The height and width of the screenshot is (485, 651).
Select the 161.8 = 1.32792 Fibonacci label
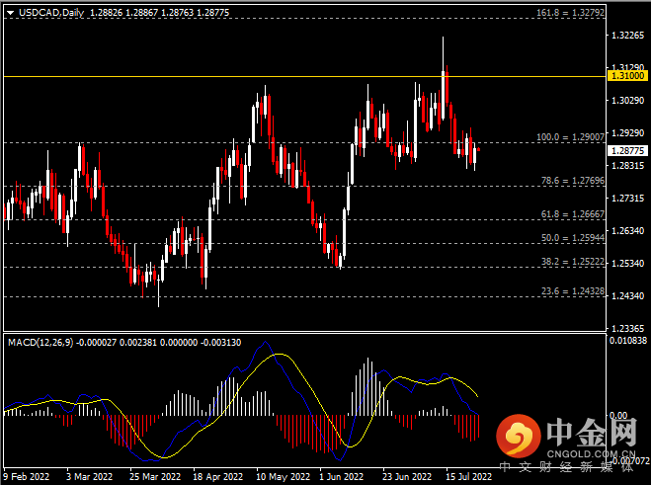coord(570,13)
